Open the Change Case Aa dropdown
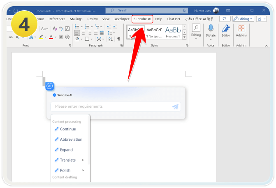 click(45, 28)
